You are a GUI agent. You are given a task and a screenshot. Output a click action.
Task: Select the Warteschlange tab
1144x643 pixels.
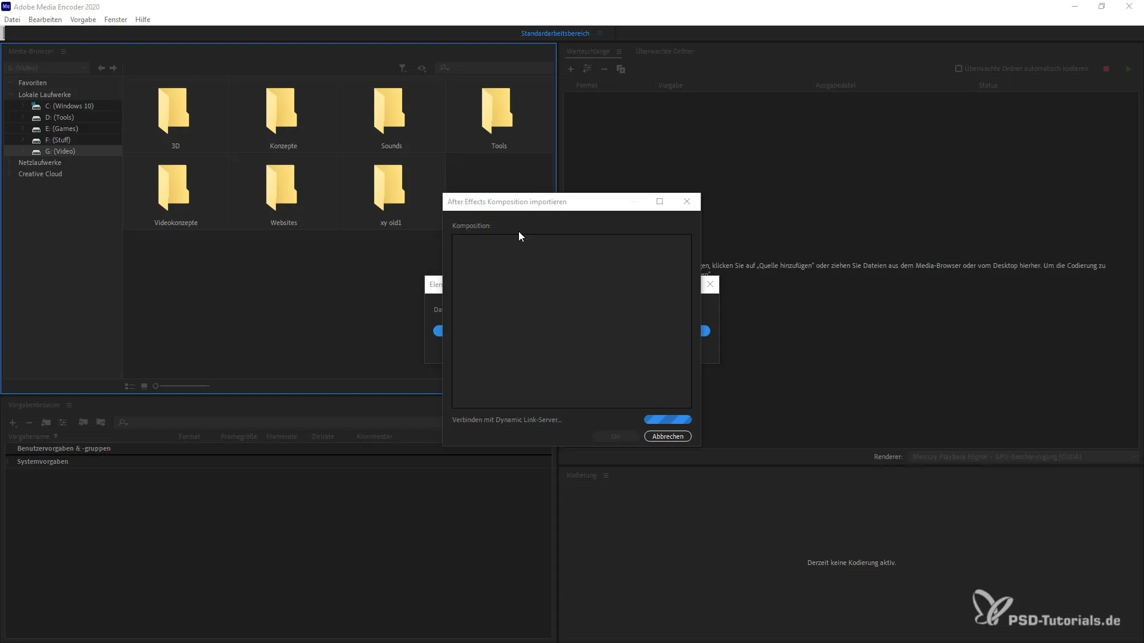[x=588, y=52]
